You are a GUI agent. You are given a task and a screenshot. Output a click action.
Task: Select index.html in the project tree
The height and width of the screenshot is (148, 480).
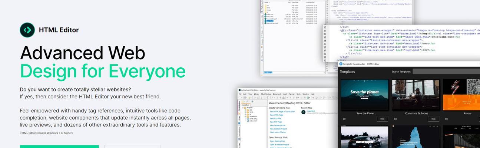(252, 121)
